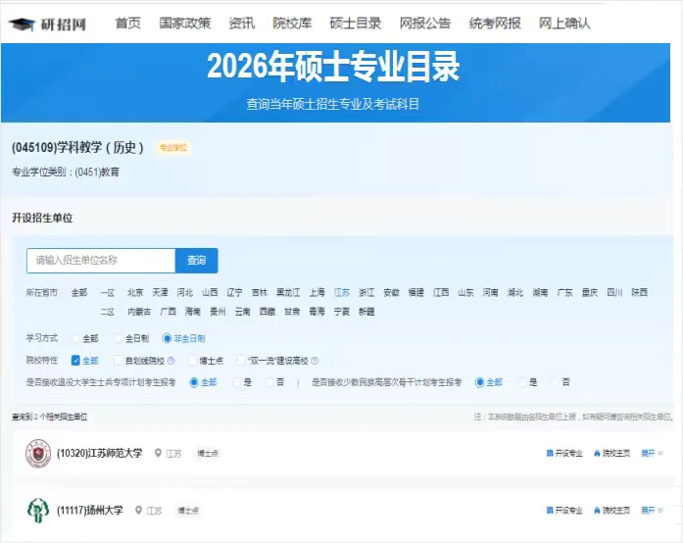Click location pin for 扬州大学

click(x=138, y=510)
